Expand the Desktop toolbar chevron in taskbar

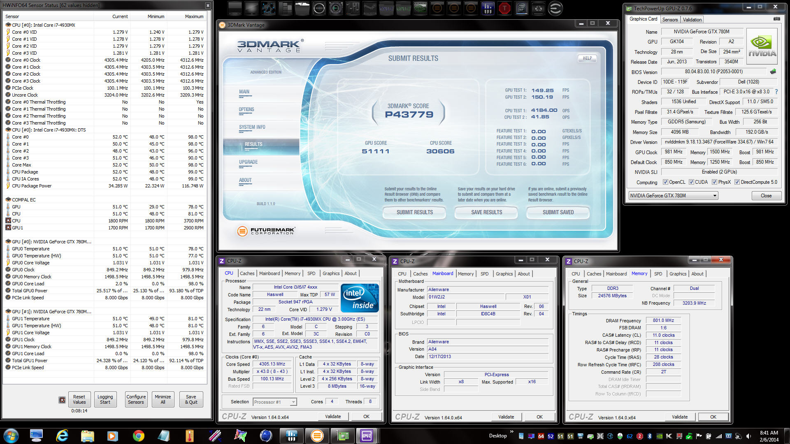[x=512, y=432]
